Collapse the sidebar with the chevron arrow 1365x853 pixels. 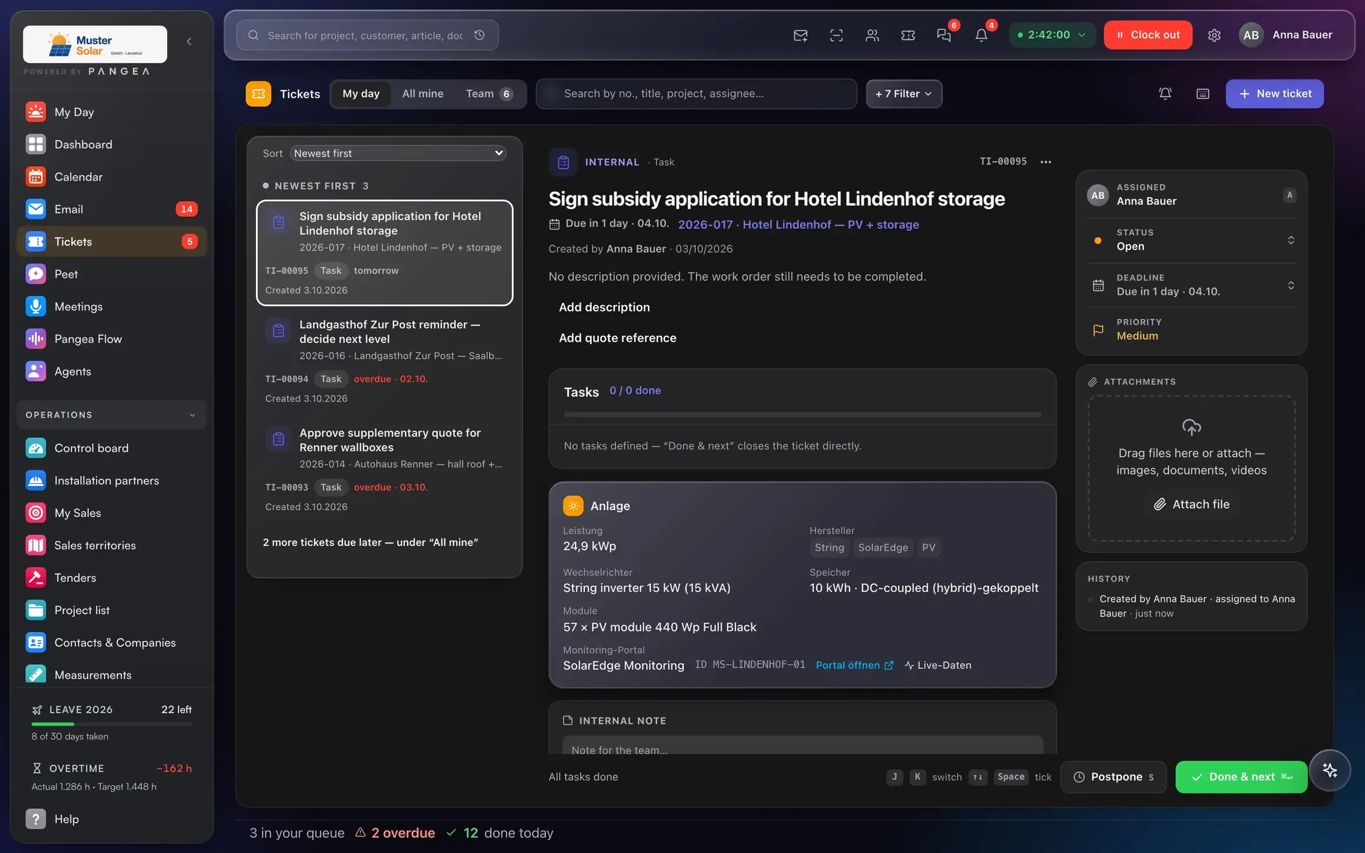[189, 41]
